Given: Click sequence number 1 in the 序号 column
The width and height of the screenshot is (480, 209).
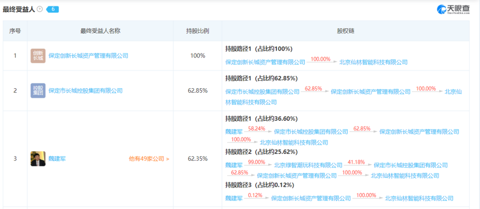Looking at the screenshot, I should pos(15,55).
